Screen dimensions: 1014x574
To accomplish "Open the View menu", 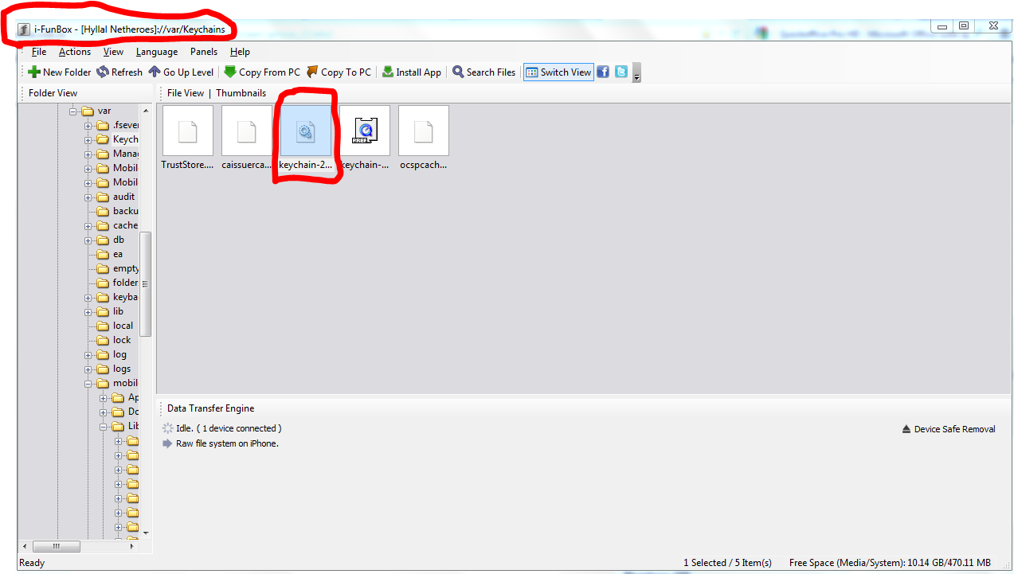I will 114,52.
